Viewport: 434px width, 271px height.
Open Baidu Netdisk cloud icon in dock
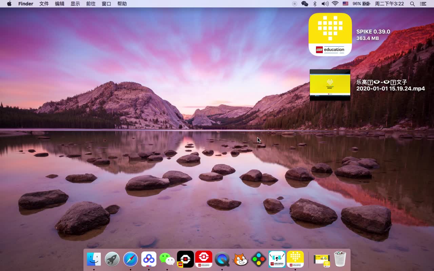pyautogui.click(x=149, y=259)
